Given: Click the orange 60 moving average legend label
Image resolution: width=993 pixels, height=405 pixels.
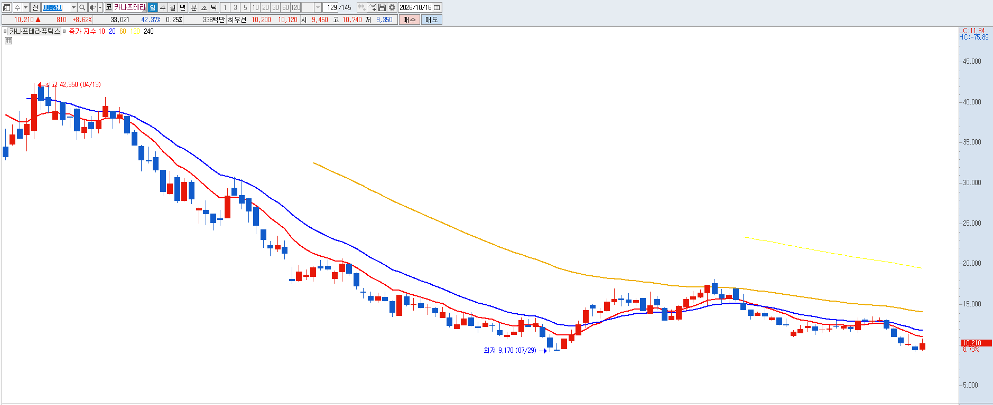Looking at the screenshot, I should tap(123, 31).
